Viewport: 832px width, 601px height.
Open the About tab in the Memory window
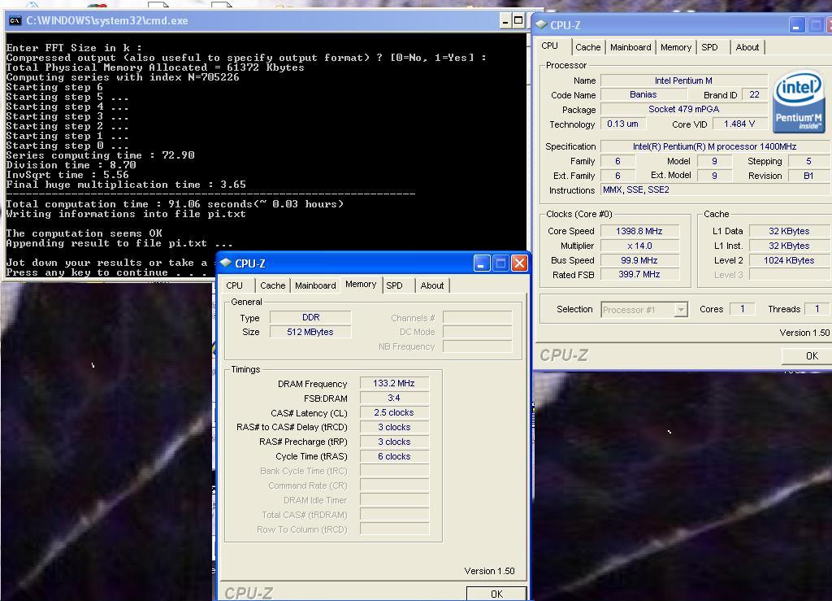point(432,285)
